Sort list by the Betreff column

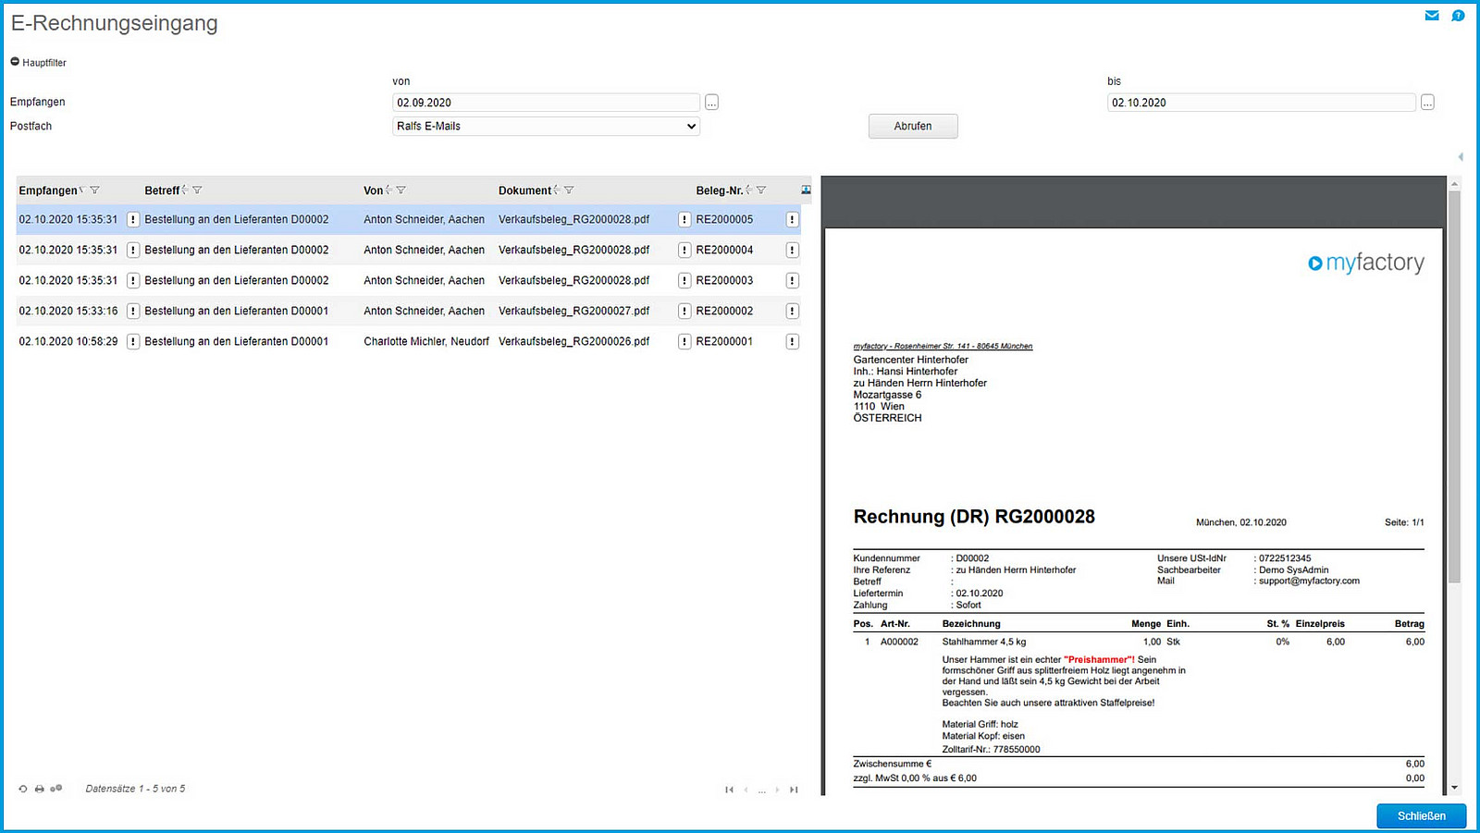(x=185, y=190)
